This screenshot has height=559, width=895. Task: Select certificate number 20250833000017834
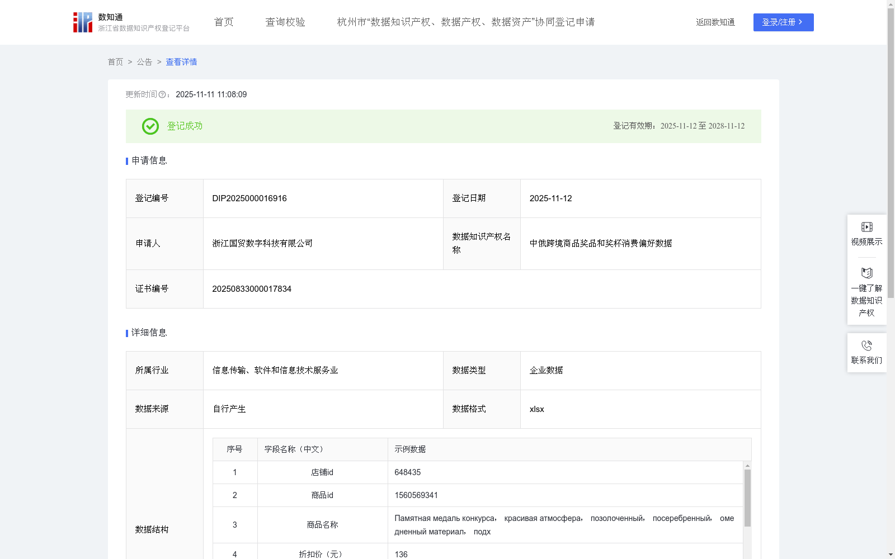[252, 289]
